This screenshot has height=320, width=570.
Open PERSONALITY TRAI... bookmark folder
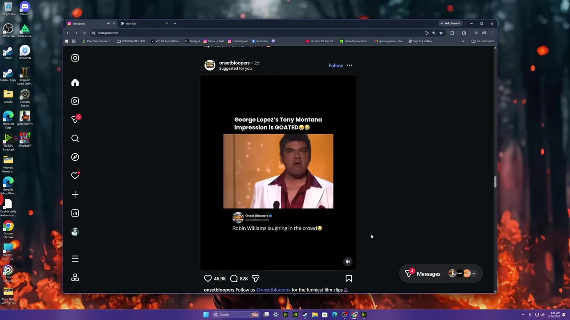131,41
